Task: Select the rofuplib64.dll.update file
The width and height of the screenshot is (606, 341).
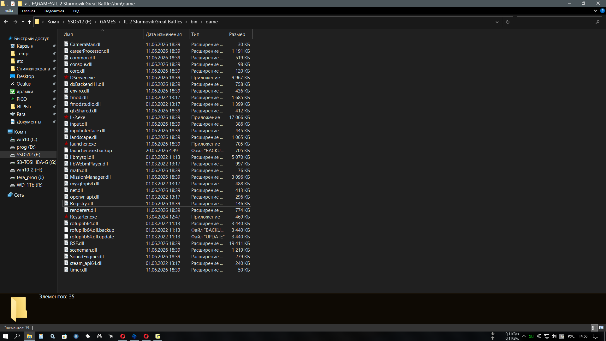Action: (92, 237)
